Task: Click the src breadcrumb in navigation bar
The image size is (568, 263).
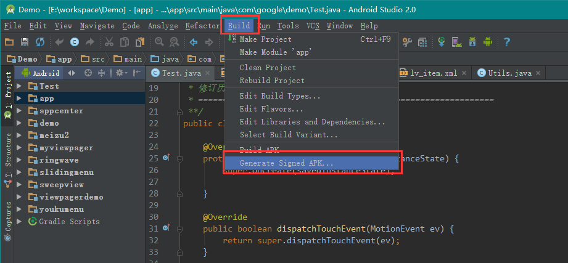Action: point(93,59)
